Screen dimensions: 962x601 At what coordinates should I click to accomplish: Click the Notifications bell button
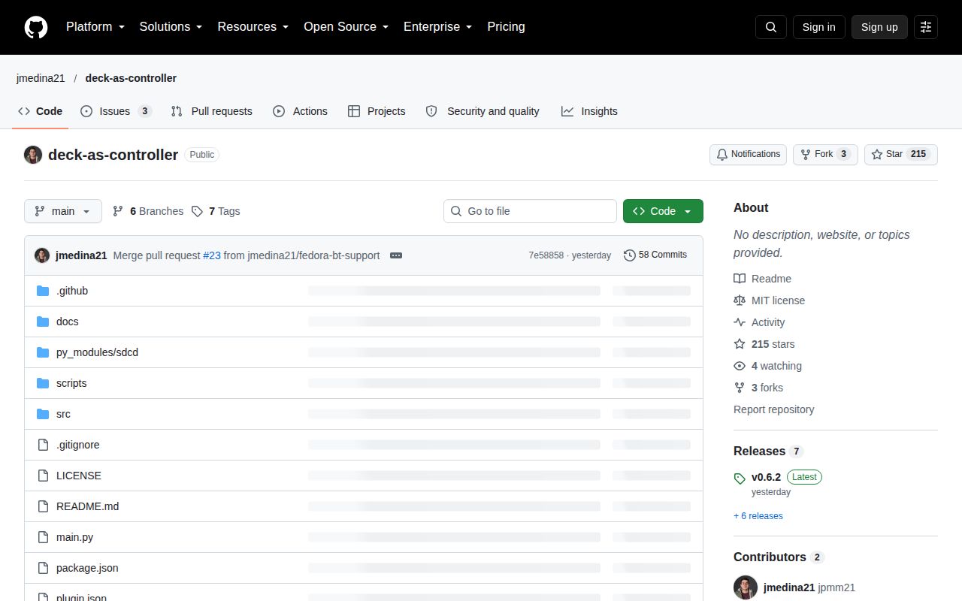coord(748,155)
